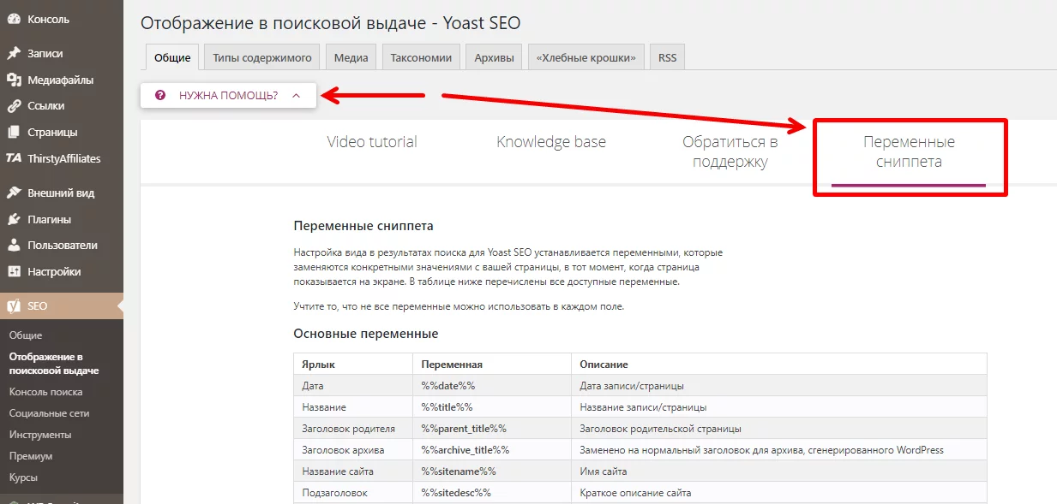Click the Подзаголовок label cell
The image size is (1057, 504).
click(x=352, y=493)
